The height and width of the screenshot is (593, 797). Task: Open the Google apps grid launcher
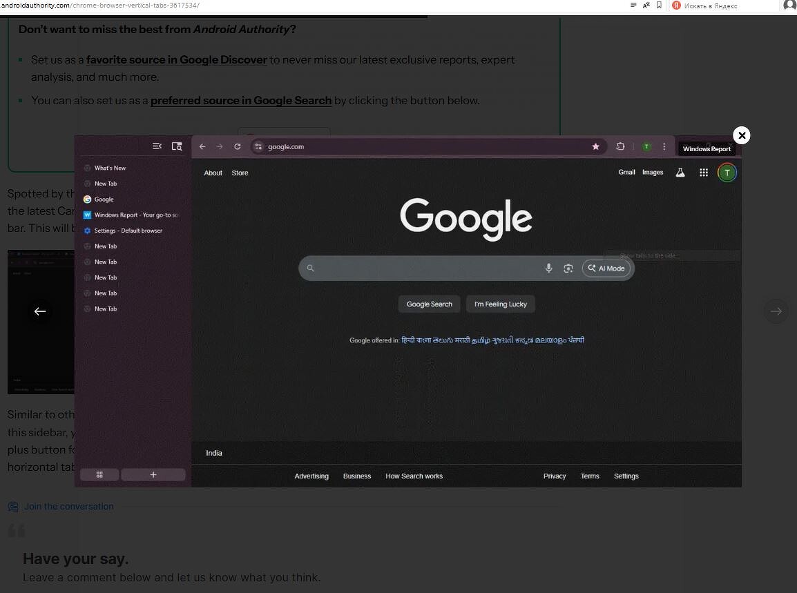tap(703, 173)
